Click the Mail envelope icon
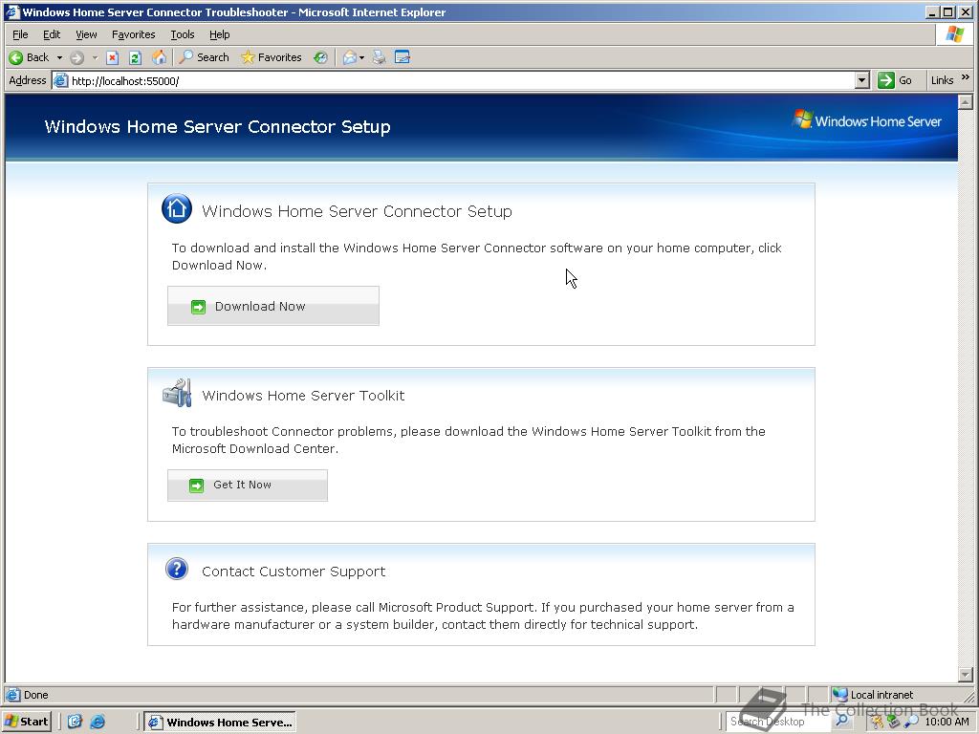Screen dimensions: 979x734 coord(350,57)
